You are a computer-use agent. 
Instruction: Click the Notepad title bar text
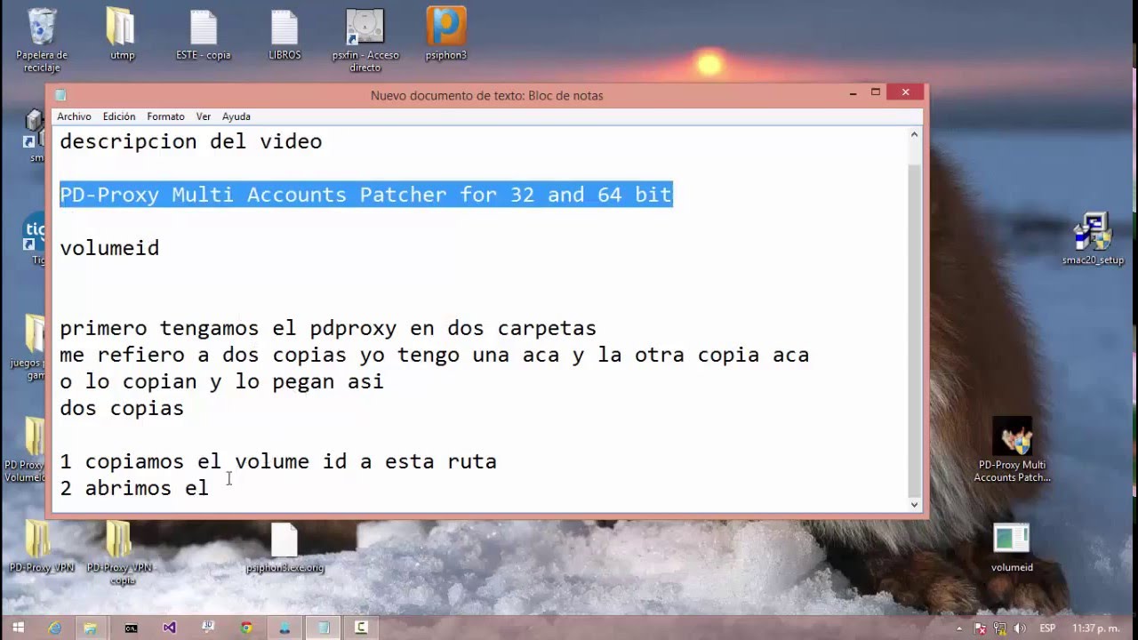486,95
